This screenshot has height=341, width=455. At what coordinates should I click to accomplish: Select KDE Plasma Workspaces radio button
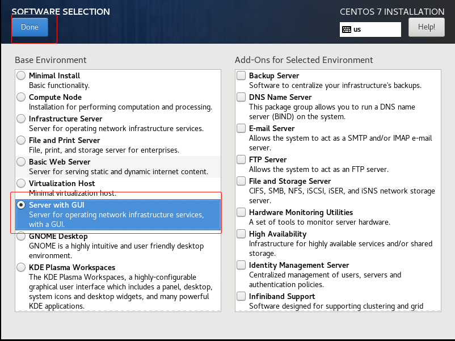(21, 267)
